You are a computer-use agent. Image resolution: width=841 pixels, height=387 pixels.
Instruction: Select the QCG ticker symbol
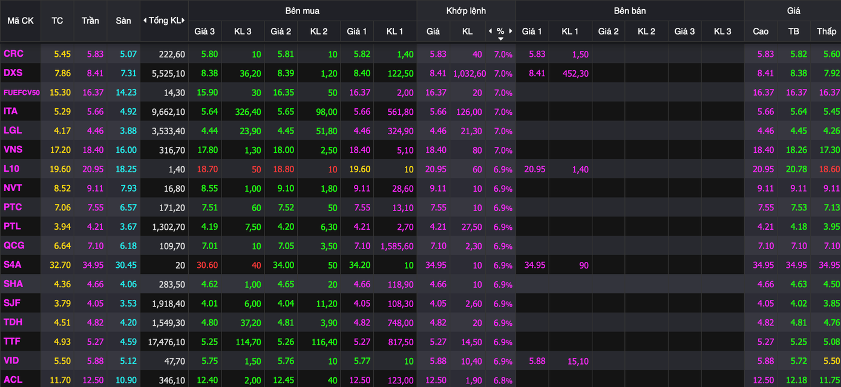pos(14,246)
